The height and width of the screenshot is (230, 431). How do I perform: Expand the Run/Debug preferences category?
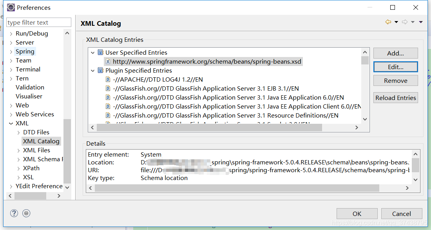pyautogui.click(x=11, y=34)
